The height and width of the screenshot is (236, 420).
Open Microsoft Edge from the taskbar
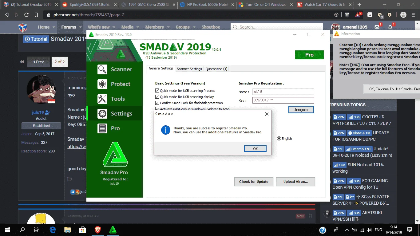[x=53, y=230]
